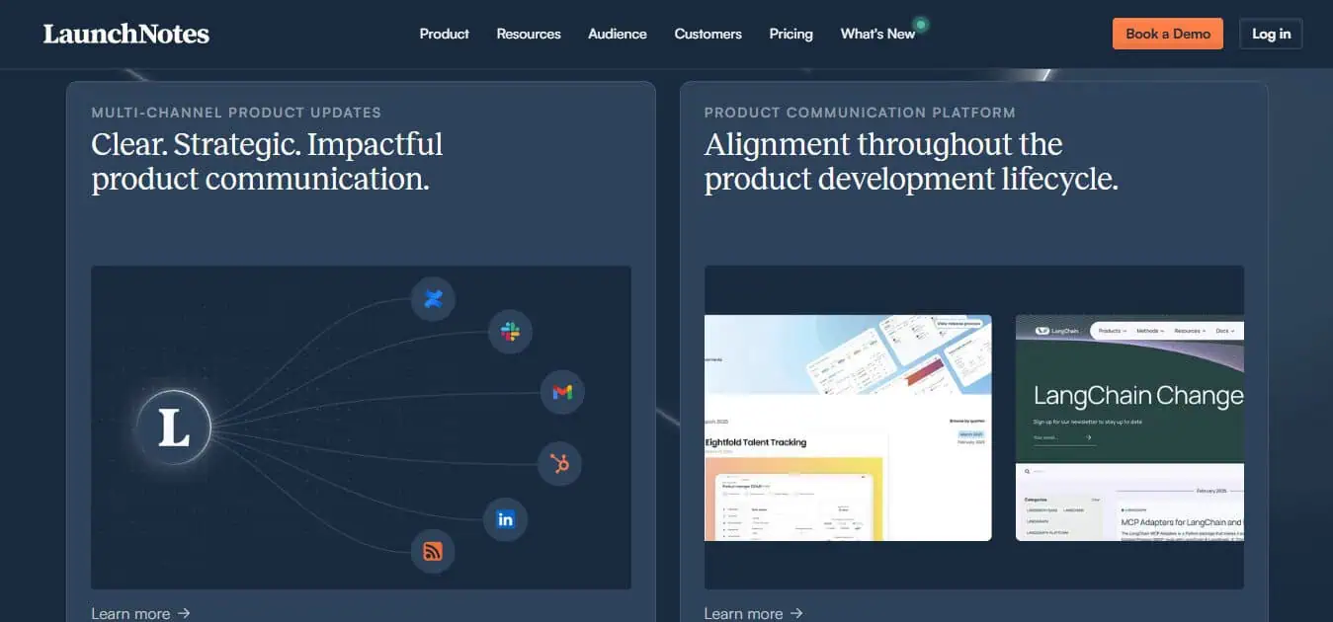Click the Gmail icon in the diagram

(562, 393)
